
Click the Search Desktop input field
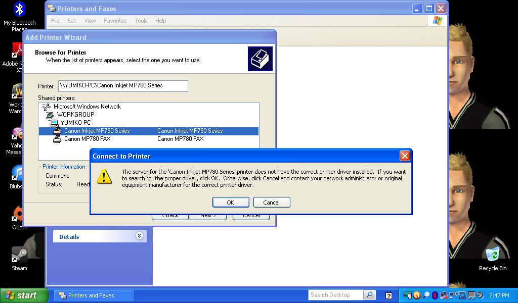coord(335,295)
